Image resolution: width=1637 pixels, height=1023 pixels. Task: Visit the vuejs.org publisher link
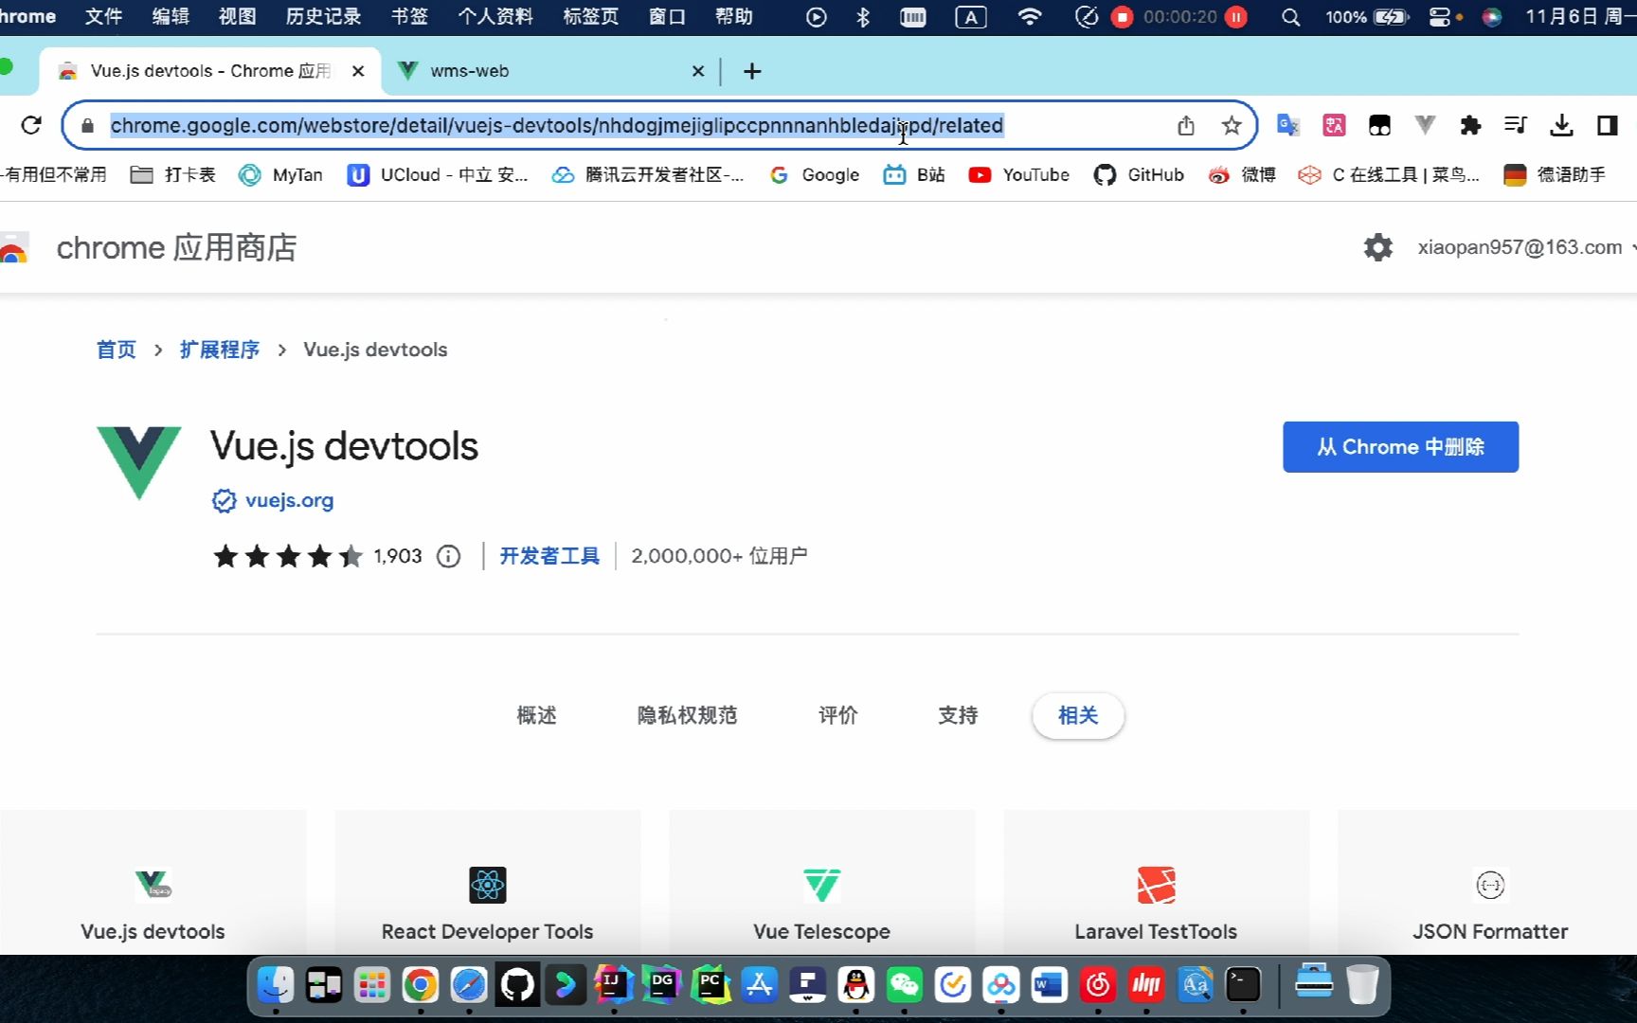click(x=289, y=501)
